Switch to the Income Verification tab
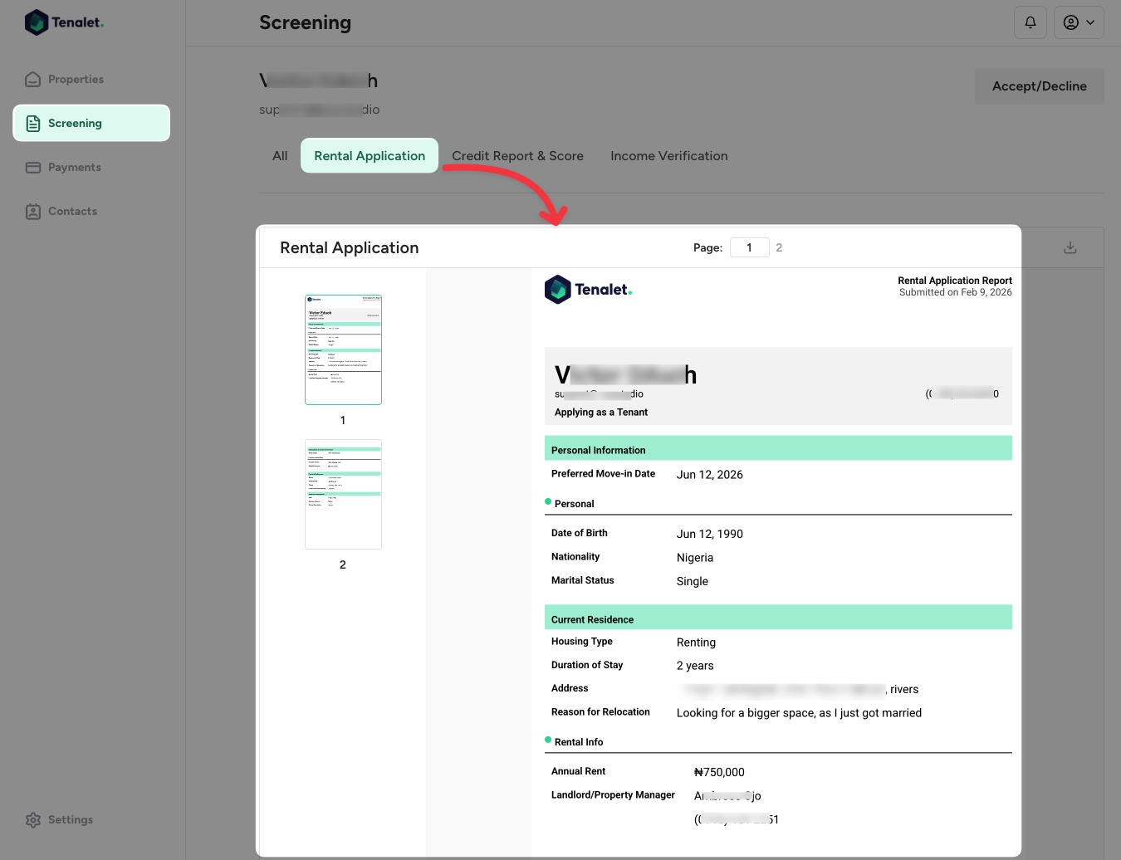Image resolution: width=1121 pixels, height=860 pixels. coord(668,155)
